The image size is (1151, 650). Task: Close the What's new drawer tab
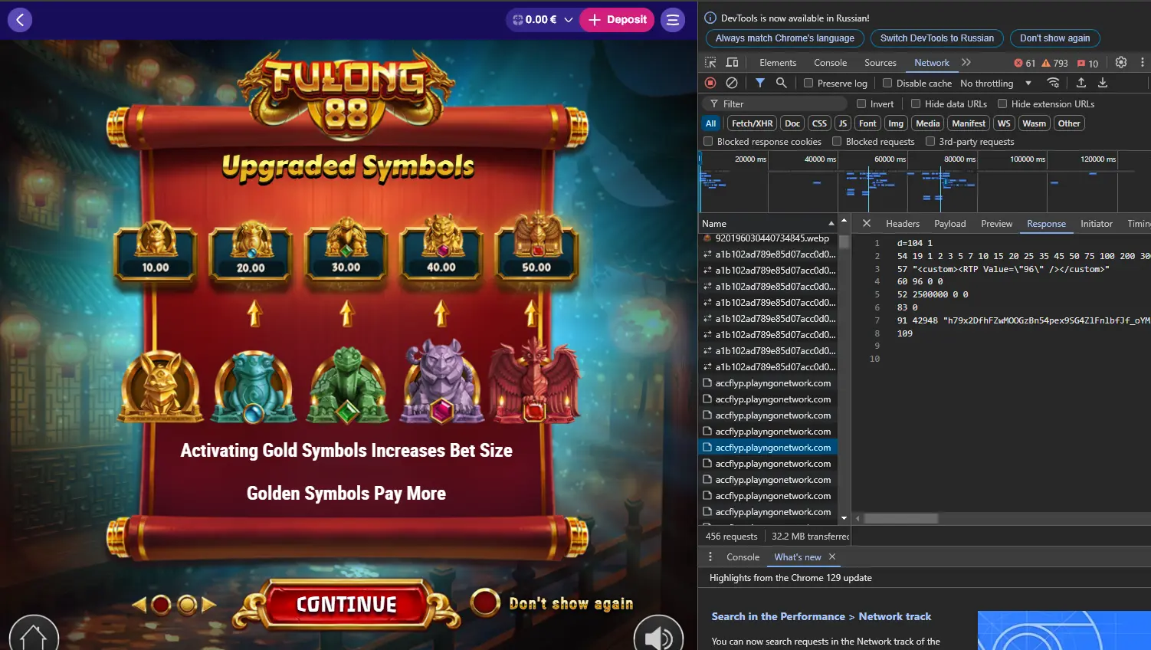(832, 557)
